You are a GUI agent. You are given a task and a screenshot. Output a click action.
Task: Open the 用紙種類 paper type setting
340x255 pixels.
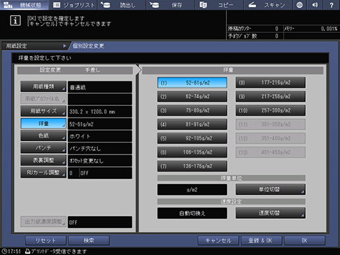43,87
